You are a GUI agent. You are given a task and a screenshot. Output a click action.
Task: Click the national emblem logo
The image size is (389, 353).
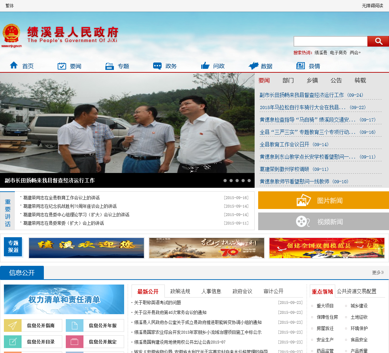[11, 34]
